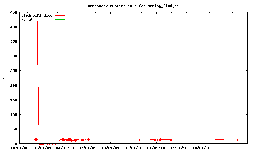
Task: Click the 50 y-axis tick label
Action: pos(15,129)
